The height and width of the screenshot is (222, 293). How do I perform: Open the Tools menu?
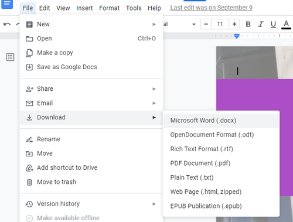pyautogui.click(x=134, y=8)
